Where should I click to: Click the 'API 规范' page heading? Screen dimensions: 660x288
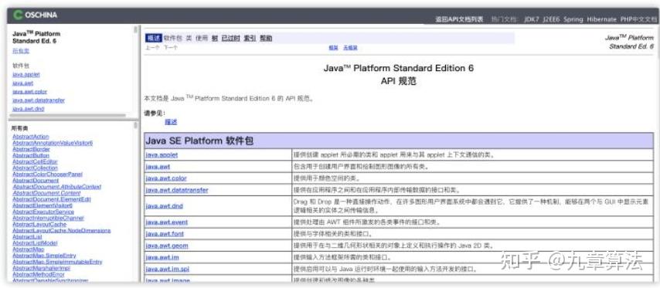[398, 81]
